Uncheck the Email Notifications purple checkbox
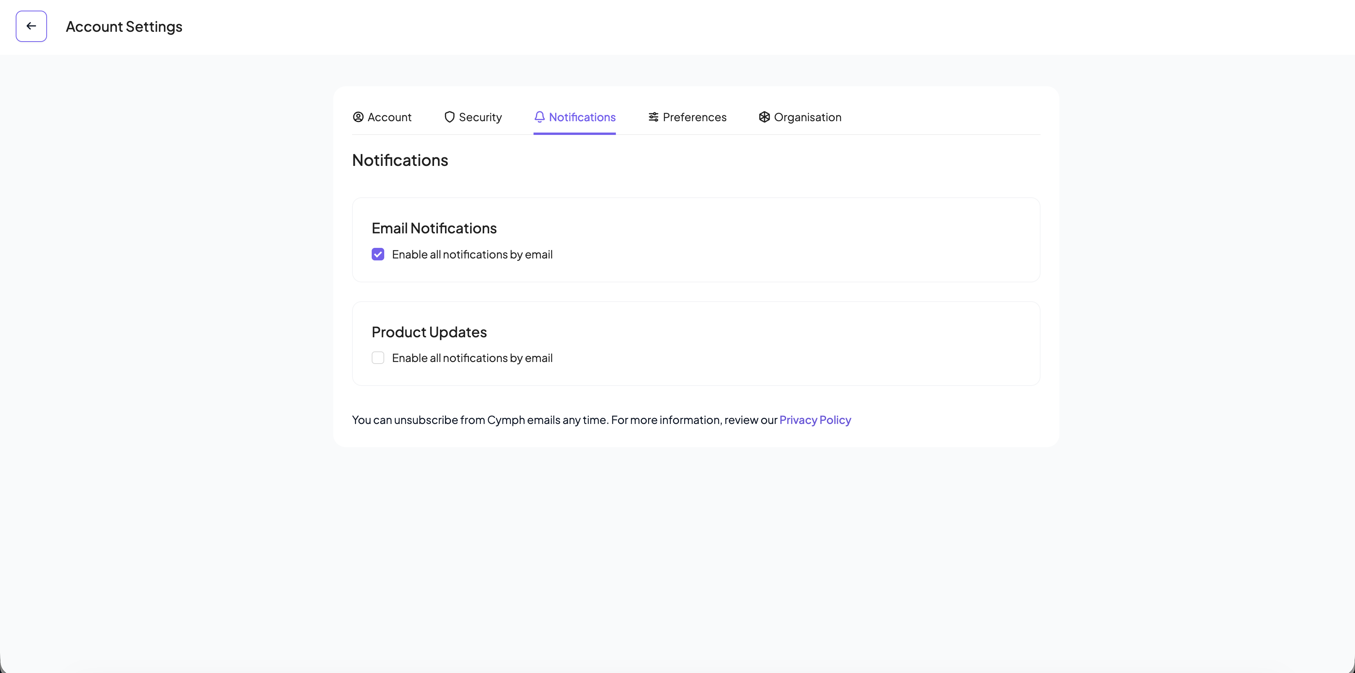Image resolution: width=1355 pixels, height=673 pixels. (x=378, y=254)
